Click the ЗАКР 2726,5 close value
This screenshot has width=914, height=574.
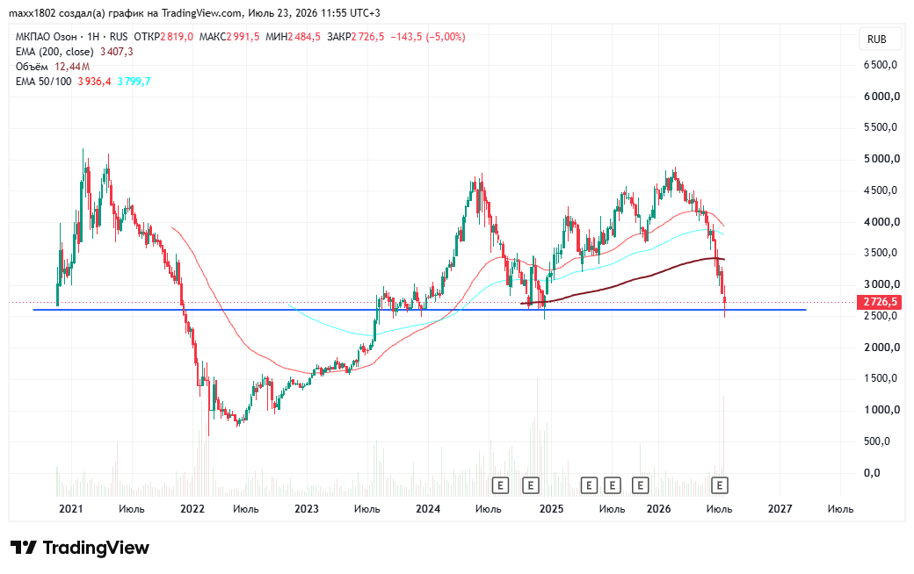point(356,37)
